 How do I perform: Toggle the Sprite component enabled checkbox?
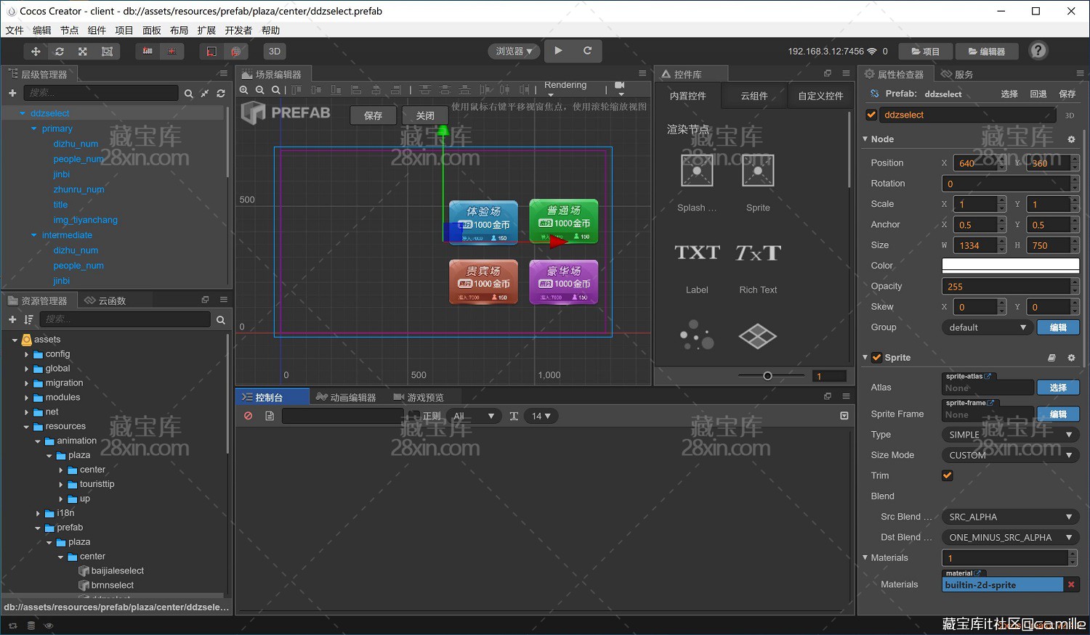877,358
